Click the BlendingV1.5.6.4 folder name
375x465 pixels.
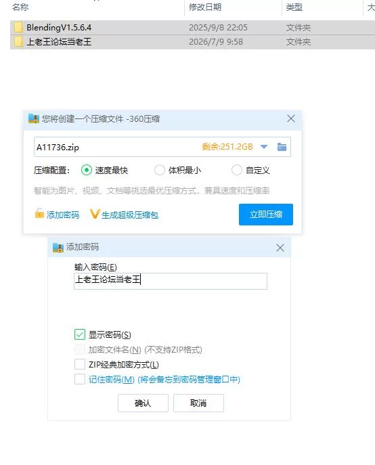coord(59,27)
